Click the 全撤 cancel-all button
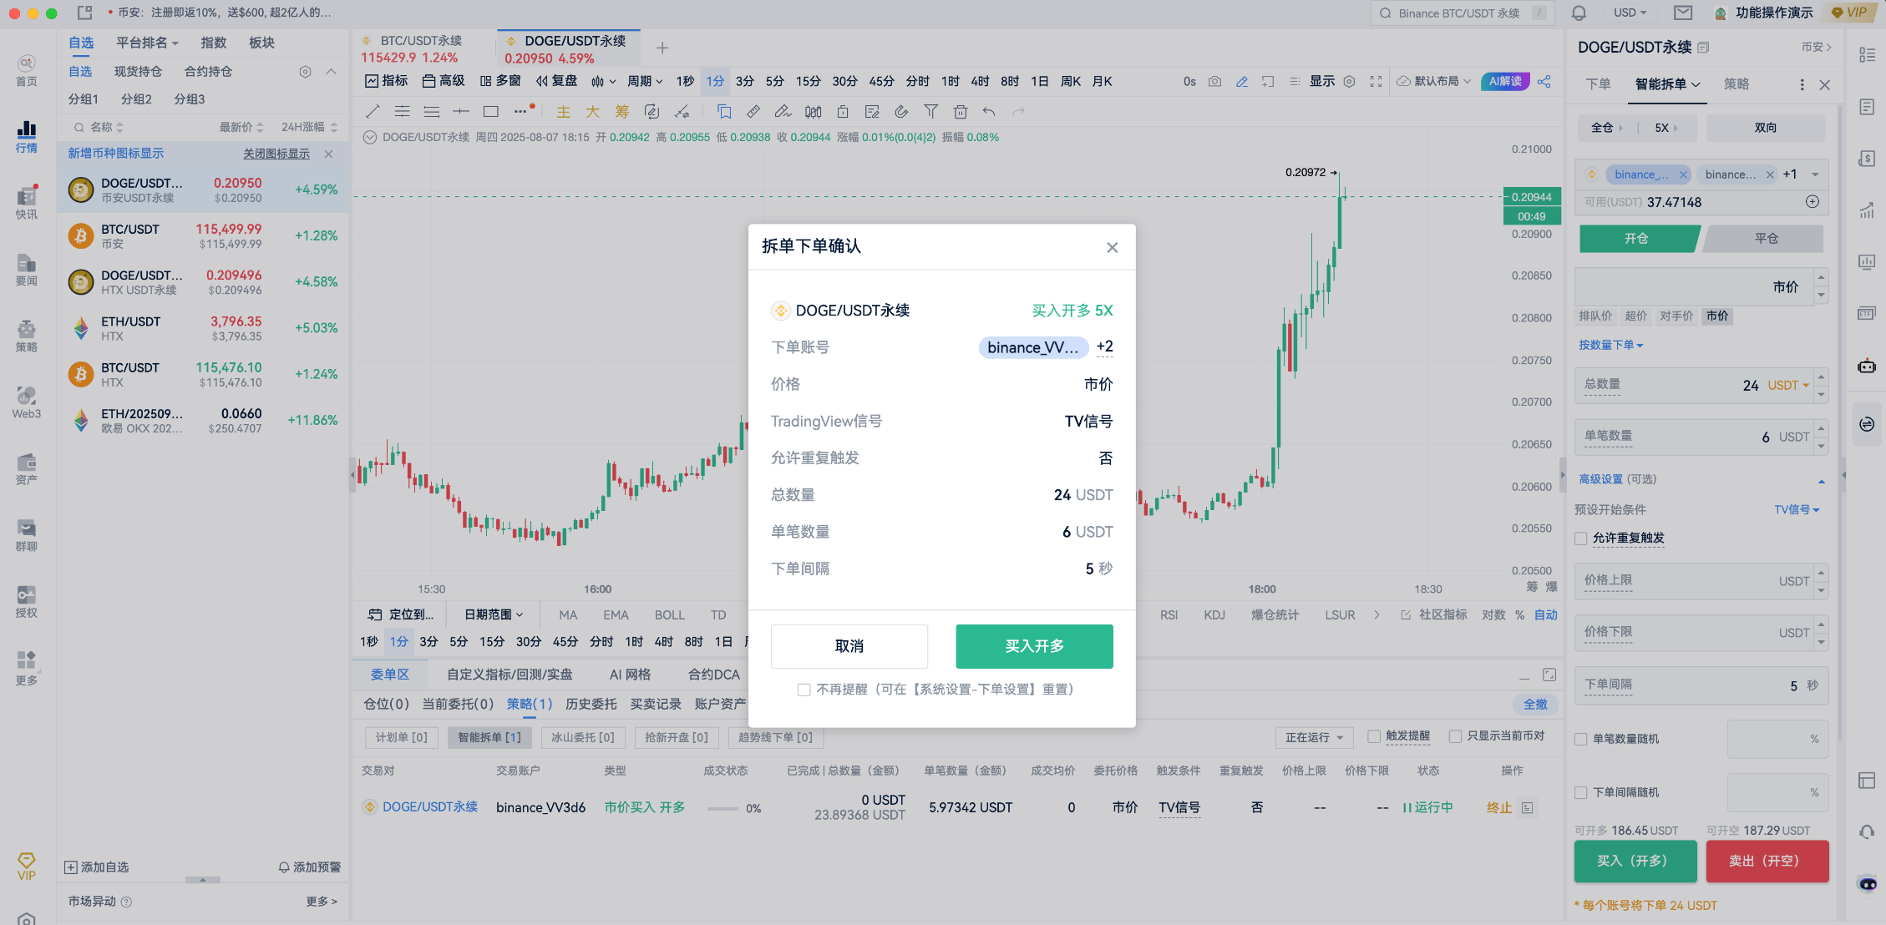 (x=1535, y=704)
